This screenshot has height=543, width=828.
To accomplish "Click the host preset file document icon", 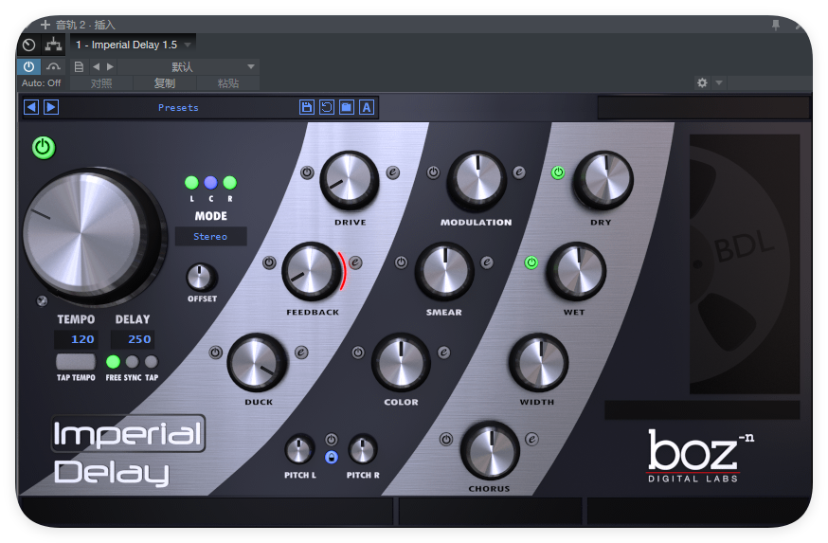I will coord(80,66).
